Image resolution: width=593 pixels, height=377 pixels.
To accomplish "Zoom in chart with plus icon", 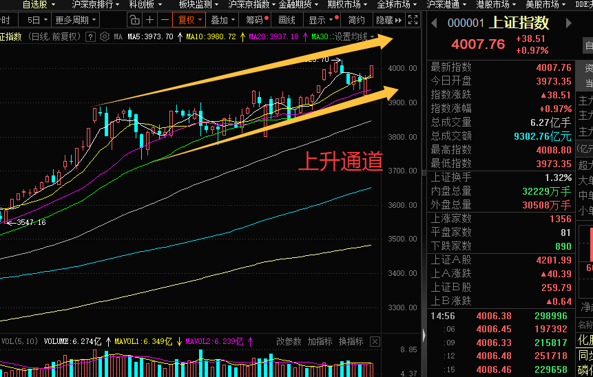I will 149,20.
